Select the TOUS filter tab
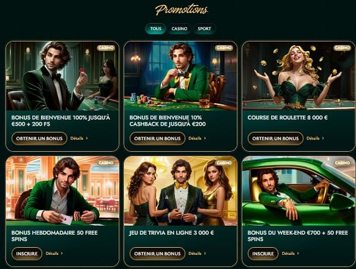The image size is (356, 269). (155, 29)
